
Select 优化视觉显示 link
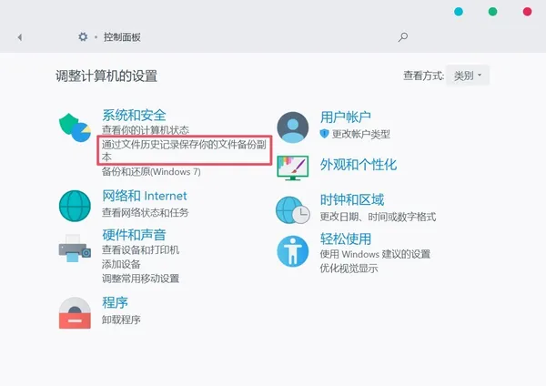coord(349,269)
